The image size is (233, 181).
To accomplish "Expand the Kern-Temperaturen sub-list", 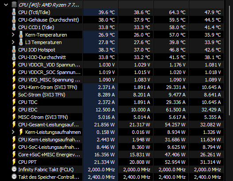I will [13, 35].
